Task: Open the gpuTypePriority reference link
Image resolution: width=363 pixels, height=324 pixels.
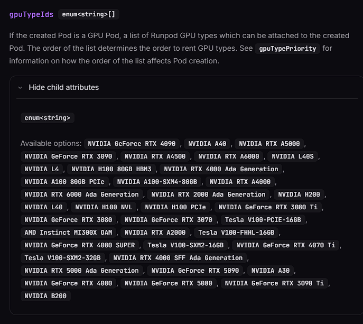Action: tap(288, 48)
